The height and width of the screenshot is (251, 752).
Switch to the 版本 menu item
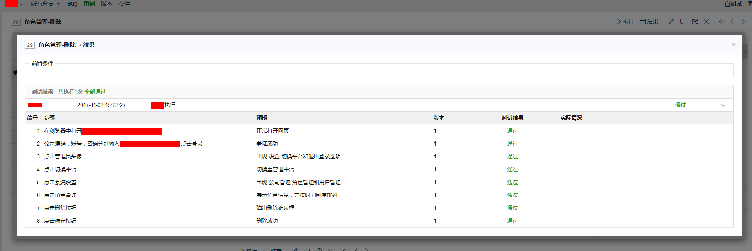(107, 4)
